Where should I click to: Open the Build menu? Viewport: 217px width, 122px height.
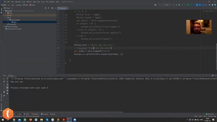tap(35, 2)
